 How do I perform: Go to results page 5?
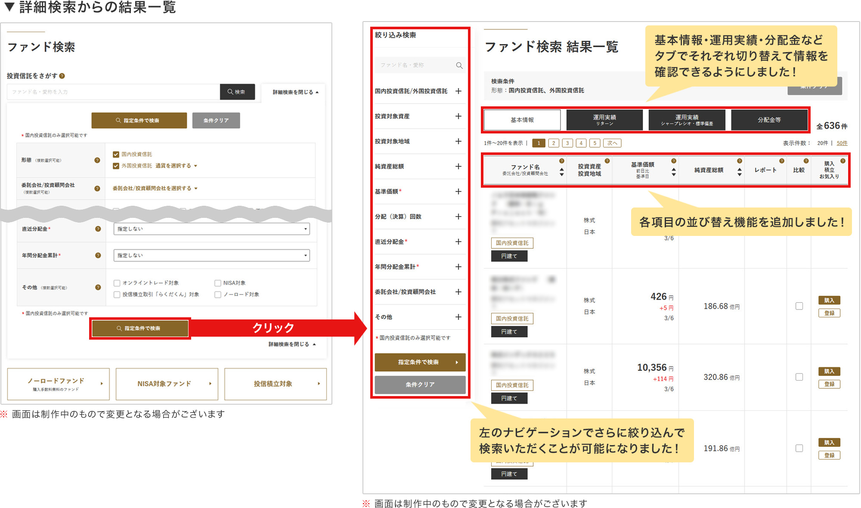595,143
